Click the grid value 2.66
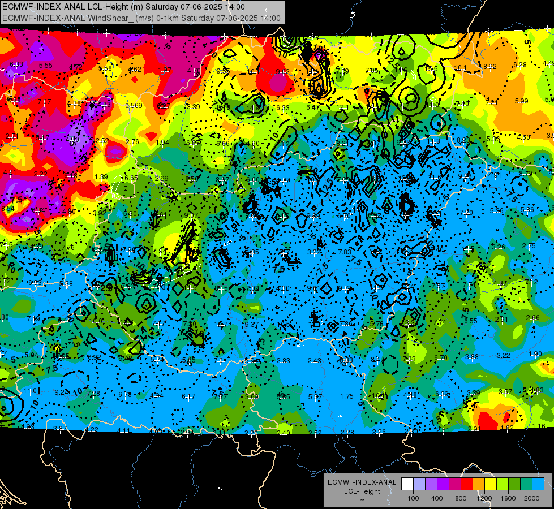Image resolution: width=554 pixels, height=509 pixels. 533,317
